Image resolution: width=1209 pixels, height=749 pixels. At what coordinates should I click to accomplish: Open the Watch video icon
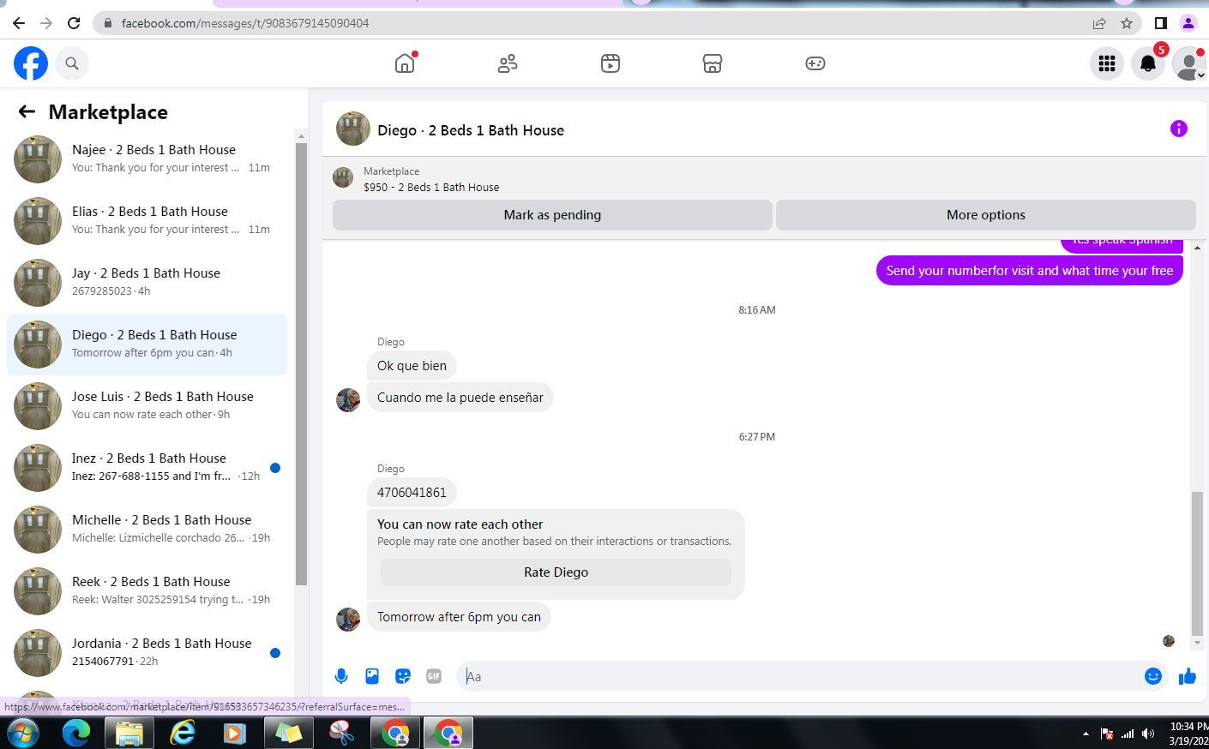pos(611,63)
